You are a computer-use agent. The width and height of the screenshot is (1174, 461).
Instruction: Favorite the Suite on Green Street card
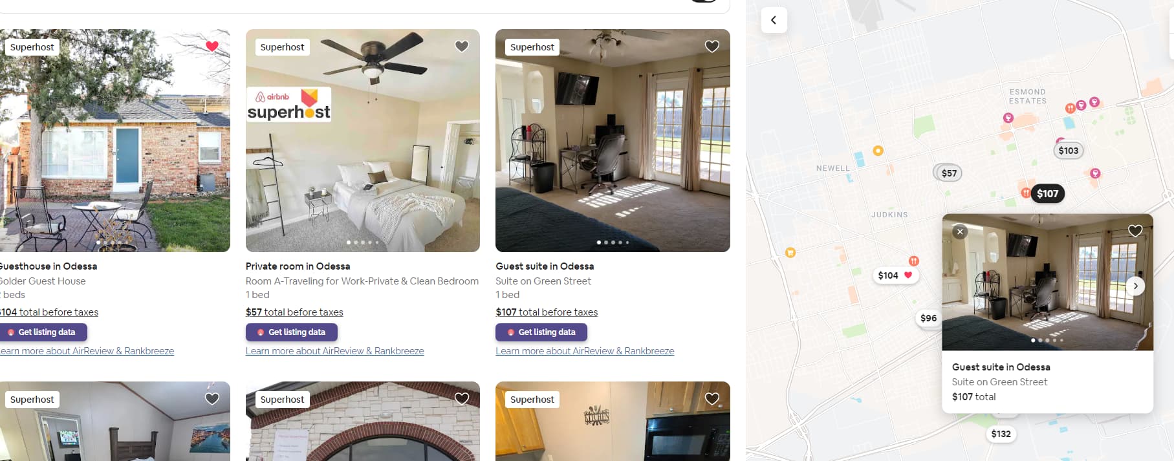click(712, 46)
